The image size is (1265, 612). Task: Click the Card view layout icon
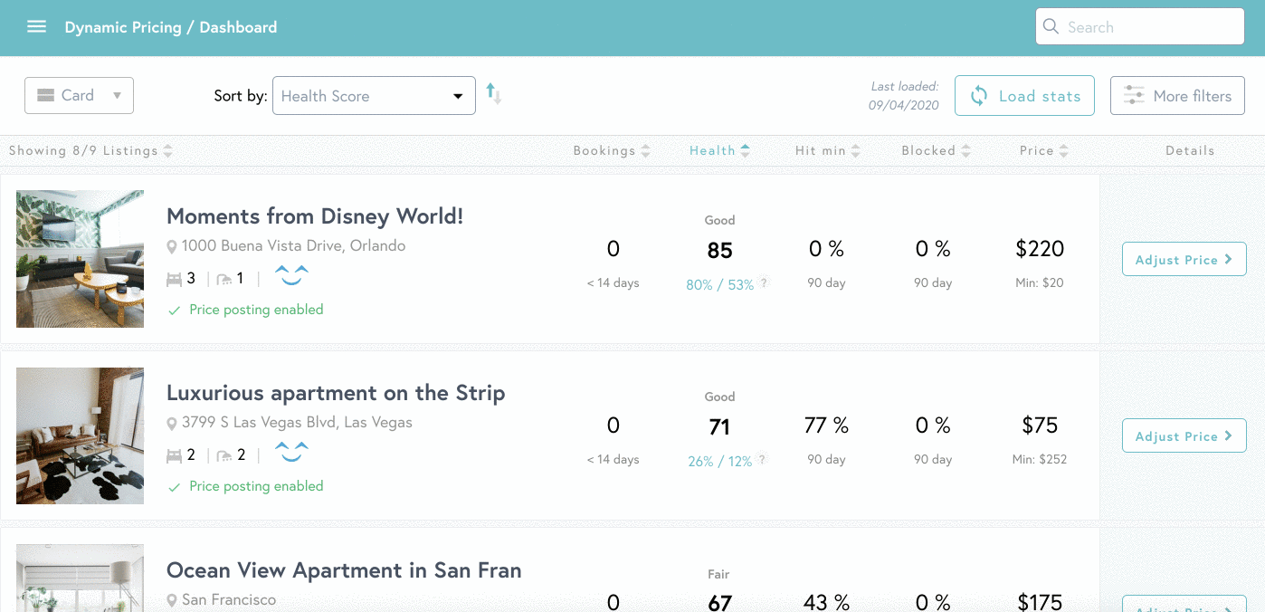[x=45, y=96]
